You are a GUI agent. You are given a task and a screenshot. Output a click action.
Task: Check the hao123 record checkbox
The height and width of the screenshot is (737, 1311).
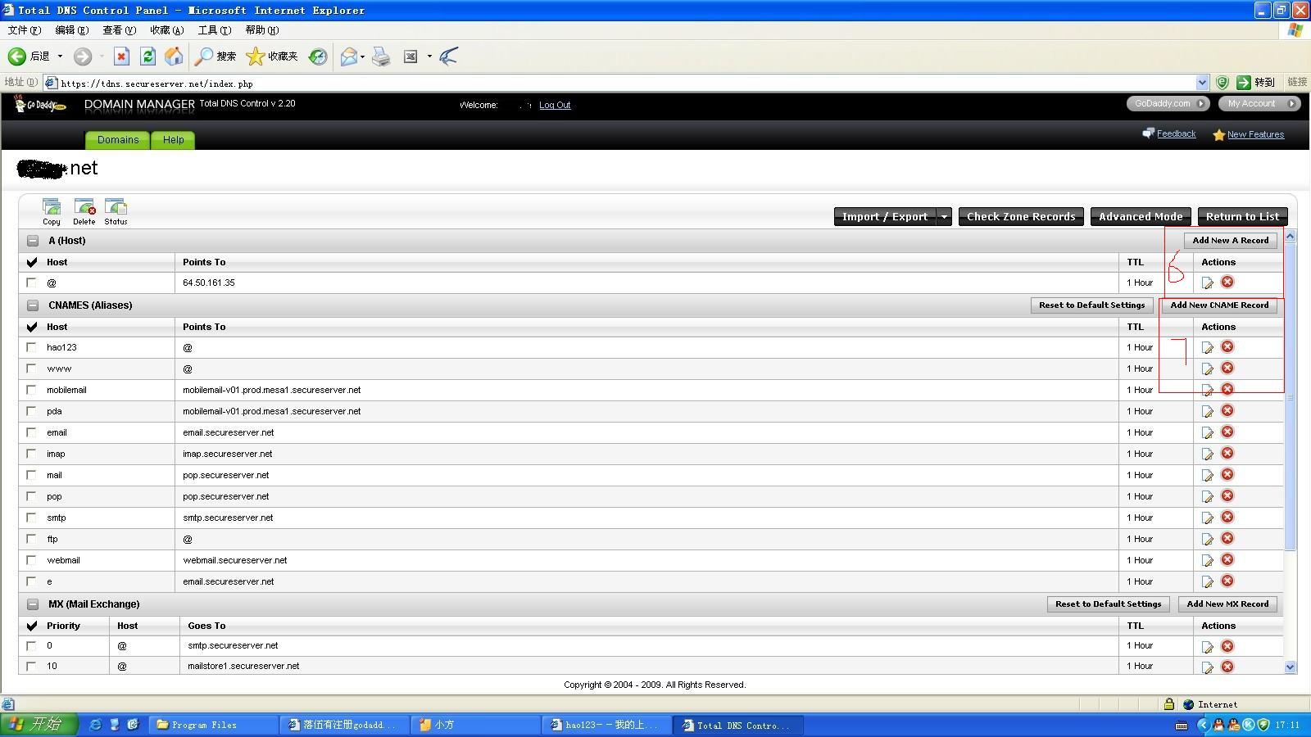pyautogui.click(x=31, y=347)
